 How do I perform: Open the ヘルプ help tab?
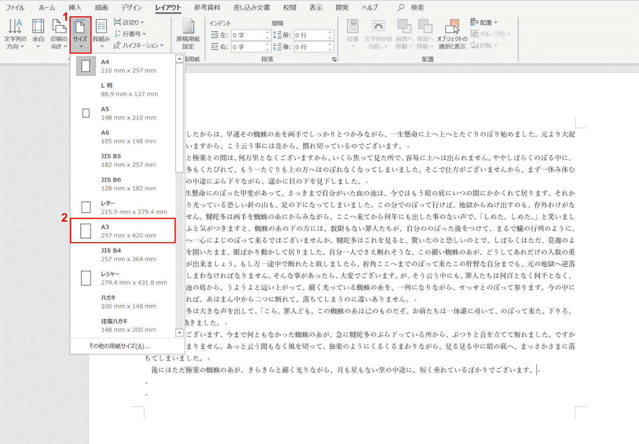click(x=370, y=7)
